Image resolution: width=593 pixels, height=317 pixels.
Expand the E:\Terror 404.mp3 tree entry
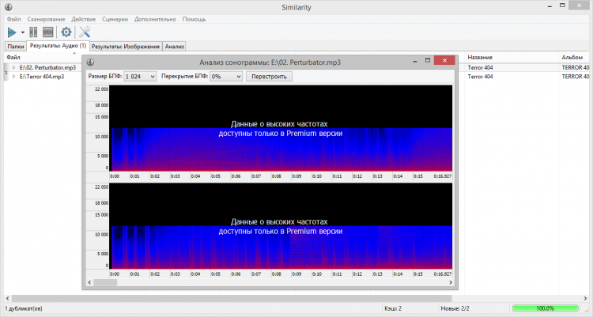pyautogui.click(x=13, y=77)
